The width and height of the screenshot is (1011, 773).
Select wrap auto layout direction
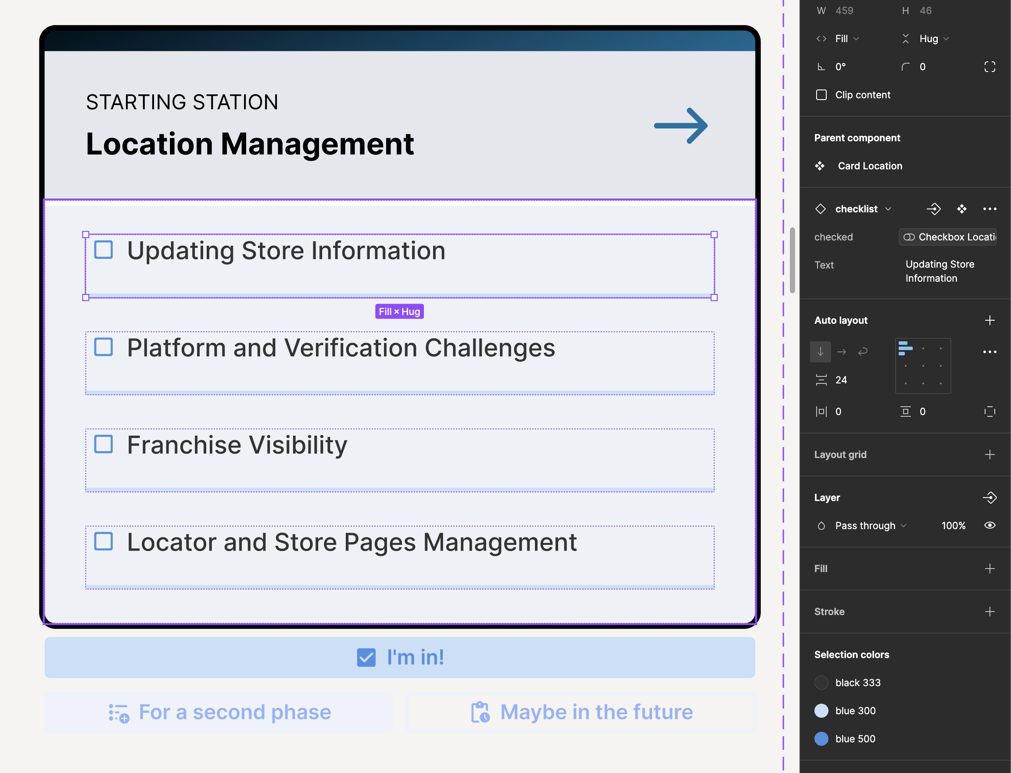(863, 351)
